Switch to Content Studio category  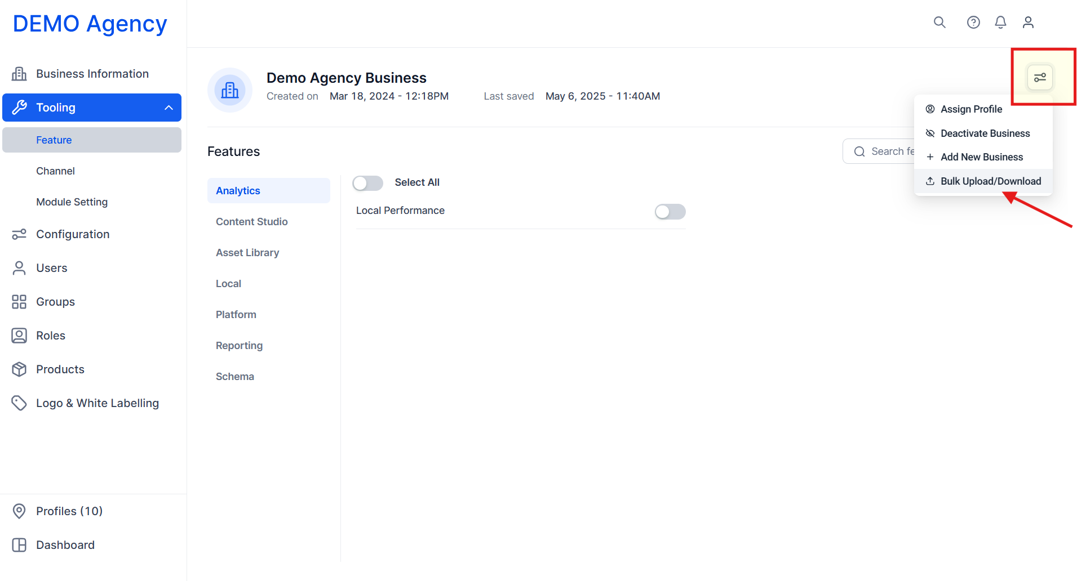coord(269,222)
